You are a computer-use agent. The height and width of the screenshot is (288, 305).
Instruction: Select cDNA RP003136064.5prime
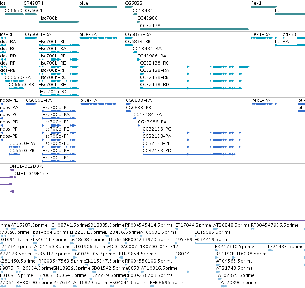pos(62,275)
